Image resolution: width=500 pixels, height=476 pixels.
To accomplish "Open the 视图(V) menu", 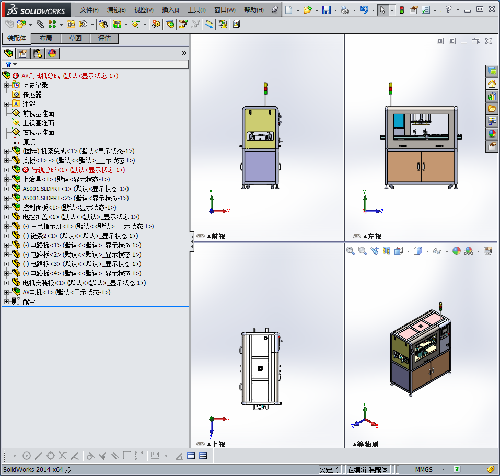I will click(x=144, y=10).
